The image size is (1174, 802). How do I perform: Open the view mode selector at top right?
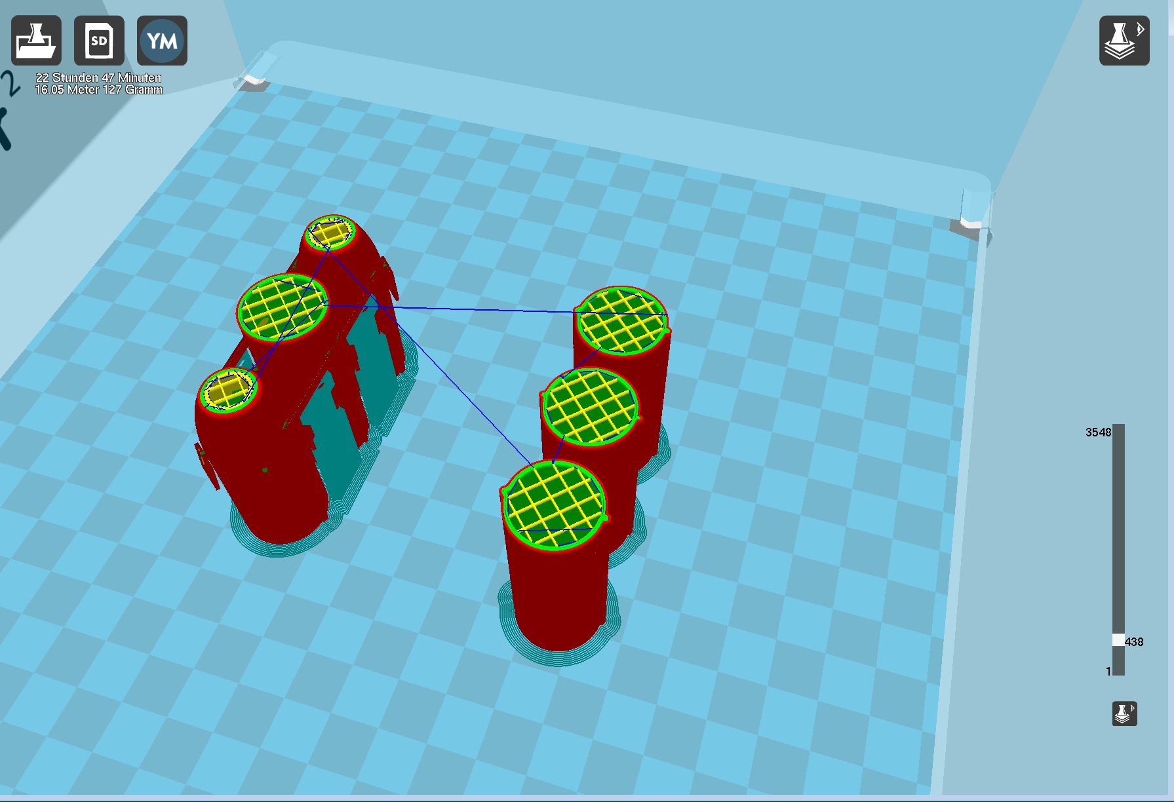1124,41
